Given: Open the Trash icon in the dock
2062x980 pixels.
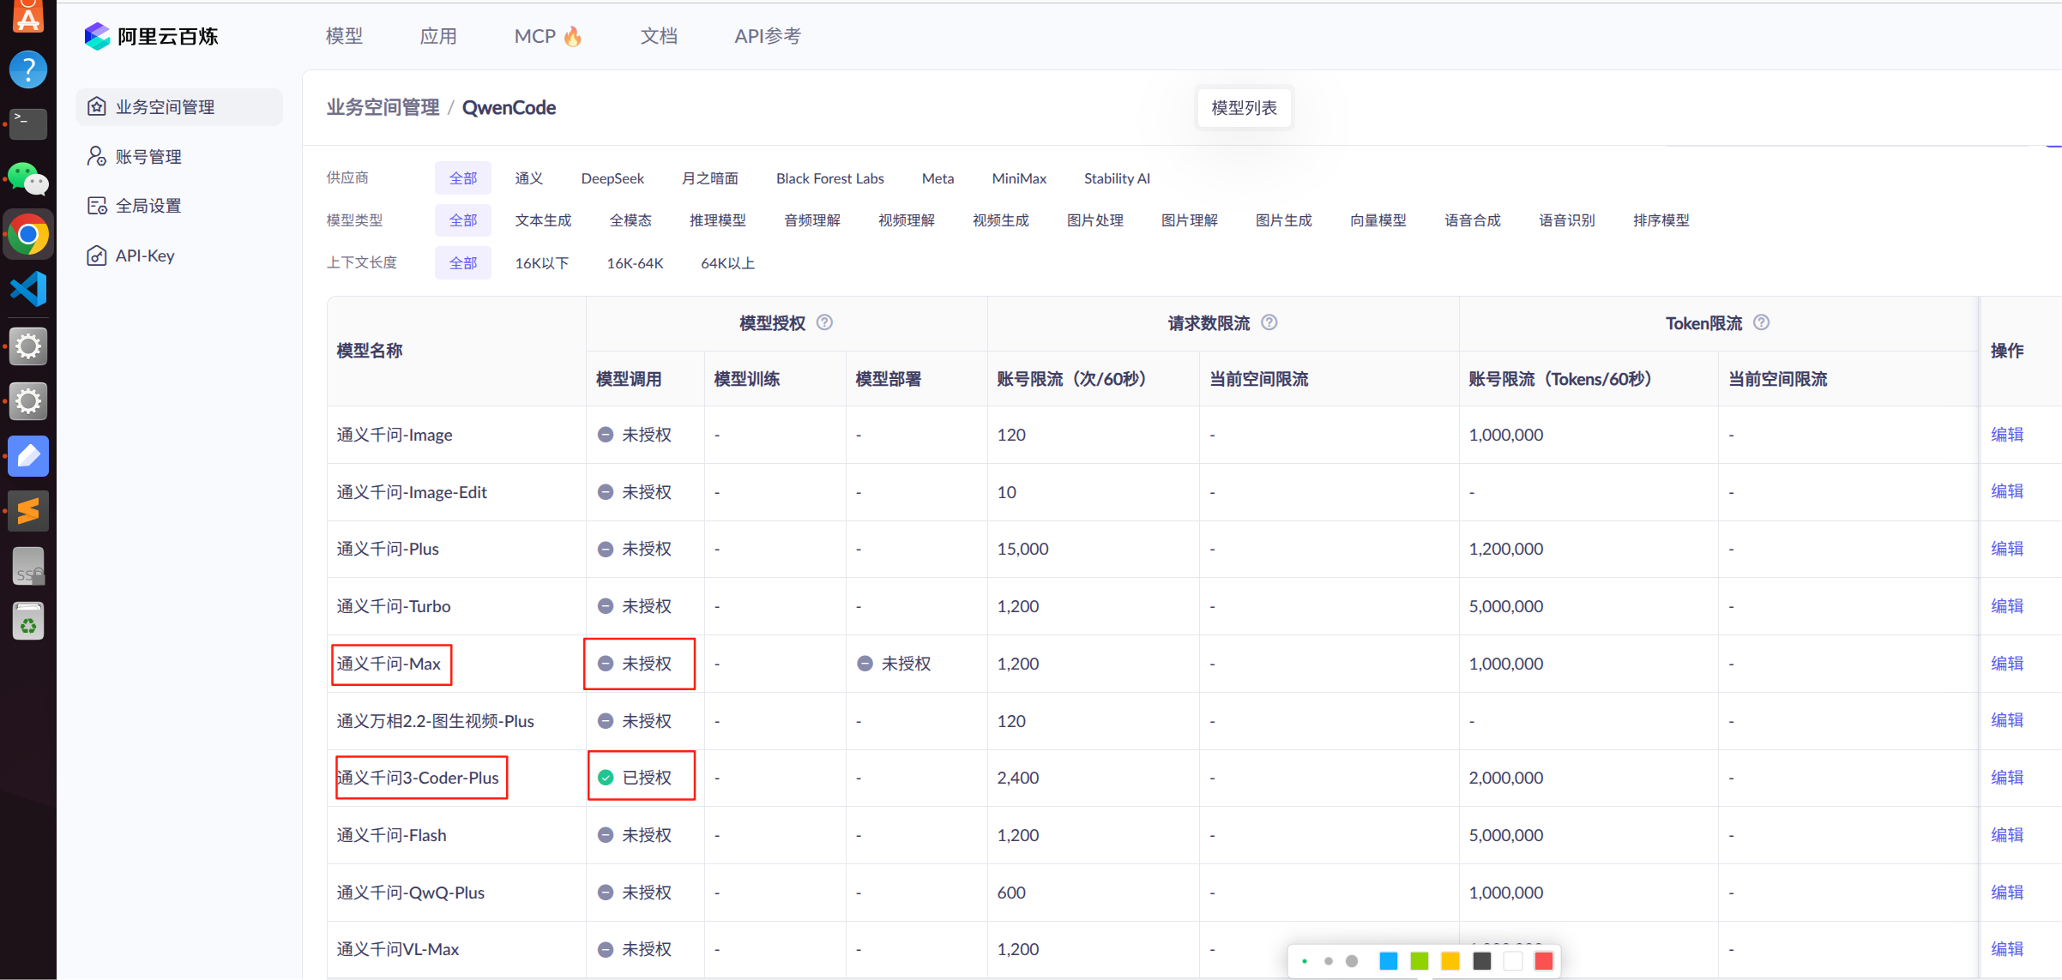Looking at the screenshot, I should [x=28, y=621].
